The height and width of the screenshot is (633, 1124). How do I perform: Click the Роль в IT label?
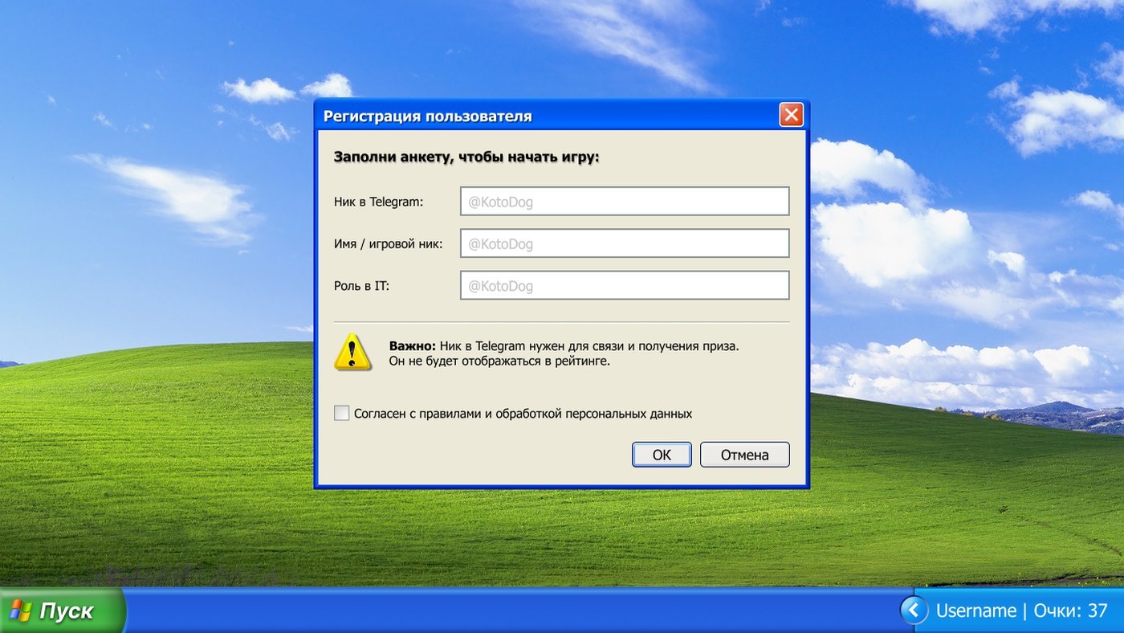pos(362,285)
